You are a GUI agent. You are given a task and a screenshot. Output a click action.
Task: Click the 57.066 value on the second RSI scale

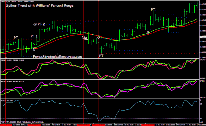pyautogui.click(x=202, y=81)
